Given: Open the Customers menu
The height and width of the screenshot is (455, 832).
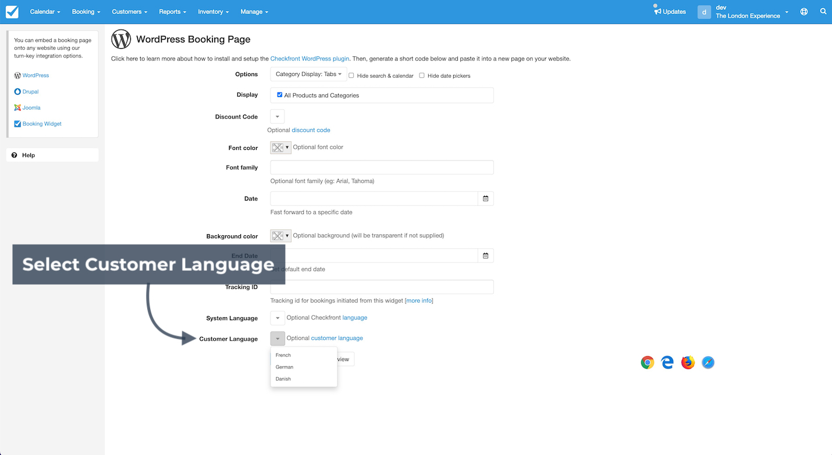Looking at the screenshot, I should pos(129,12).
